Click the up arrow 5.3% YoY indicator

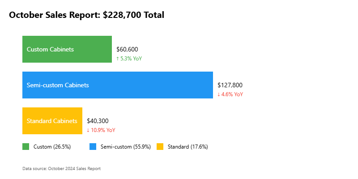point(129,59)
